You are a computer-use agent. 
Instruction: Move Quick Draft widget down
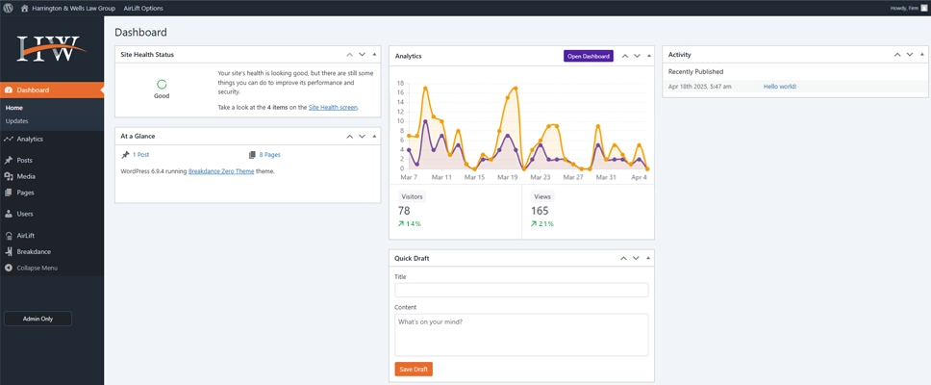636,259
